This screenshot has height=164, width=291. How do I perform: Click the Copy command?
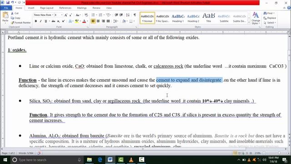(15, 18)
